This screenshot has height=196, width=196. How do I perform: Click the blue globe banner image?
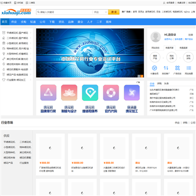point(90,53)
